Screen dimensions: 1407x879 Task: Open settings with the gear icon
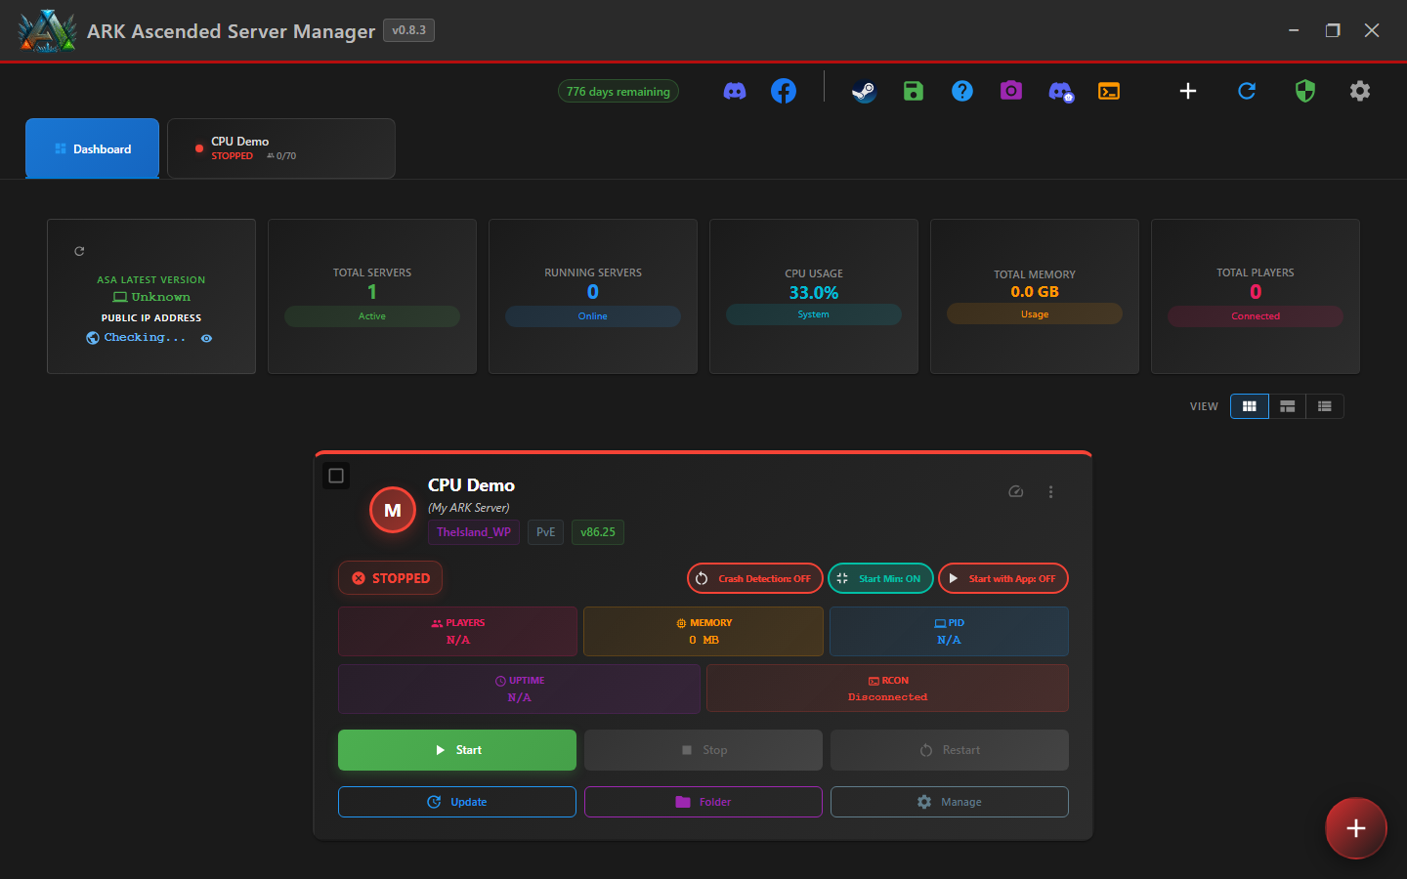pos(1360,91)
